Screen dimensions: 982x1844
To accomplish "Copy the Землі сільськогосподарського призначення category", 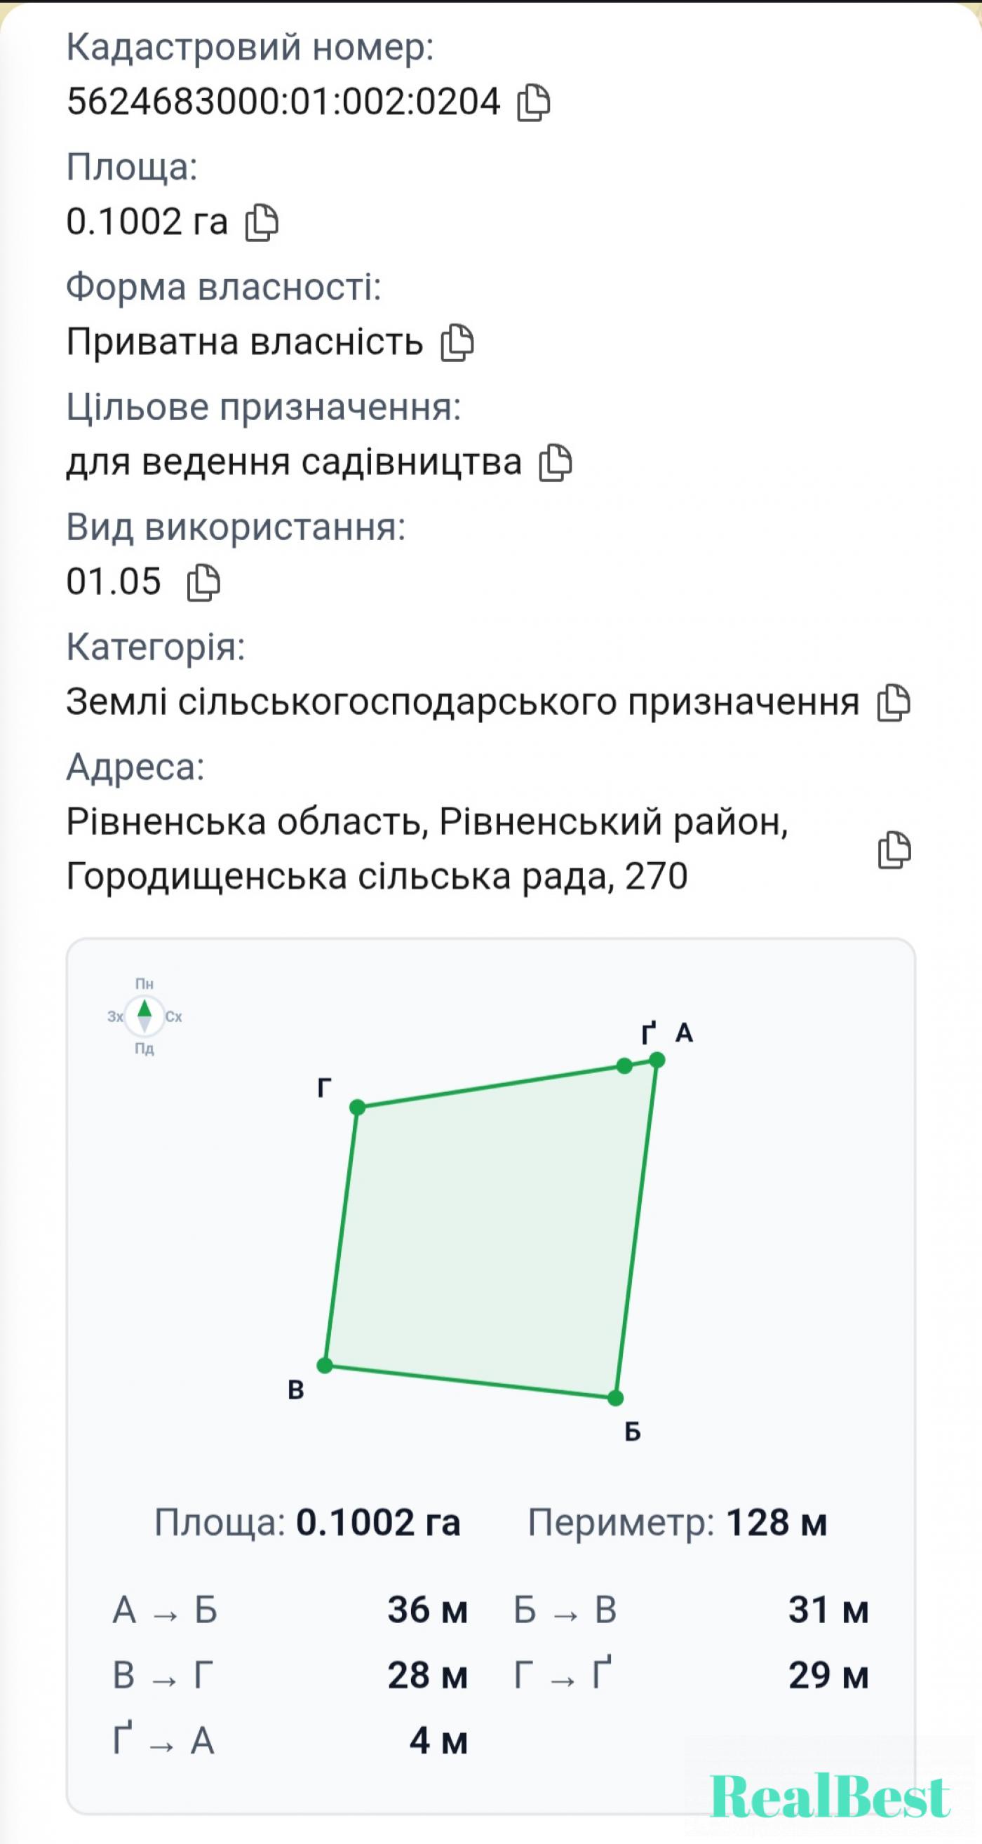I will 894,702.
